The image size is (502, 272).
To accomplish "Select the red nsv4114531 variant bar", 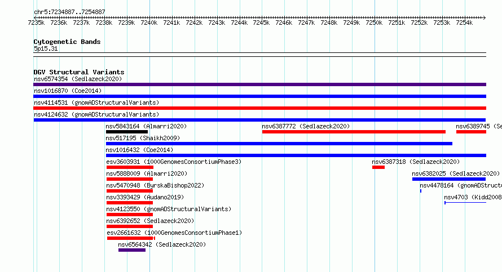I will point(259,108).
